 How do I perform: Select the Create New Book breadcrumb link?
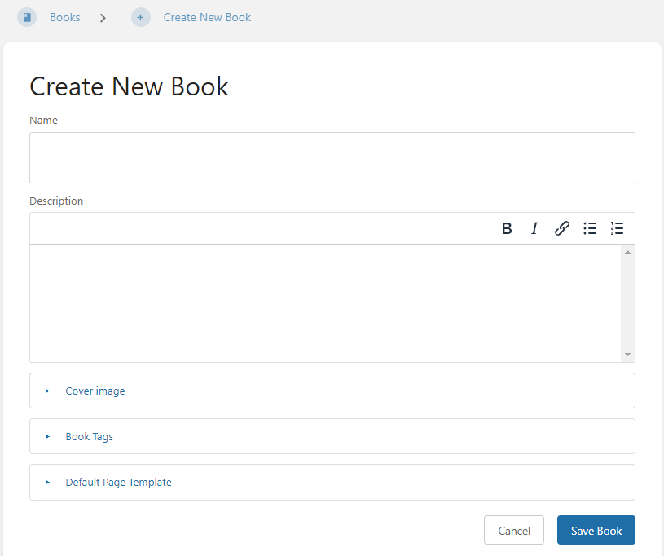point(207,17)
